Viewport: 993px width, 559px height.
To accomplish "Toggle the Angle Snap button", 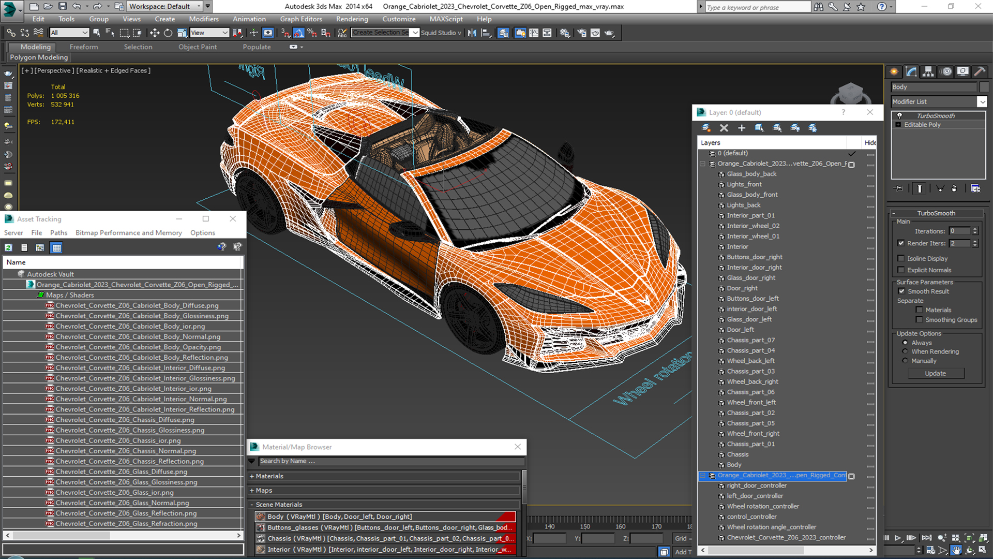I will point(299,33).
